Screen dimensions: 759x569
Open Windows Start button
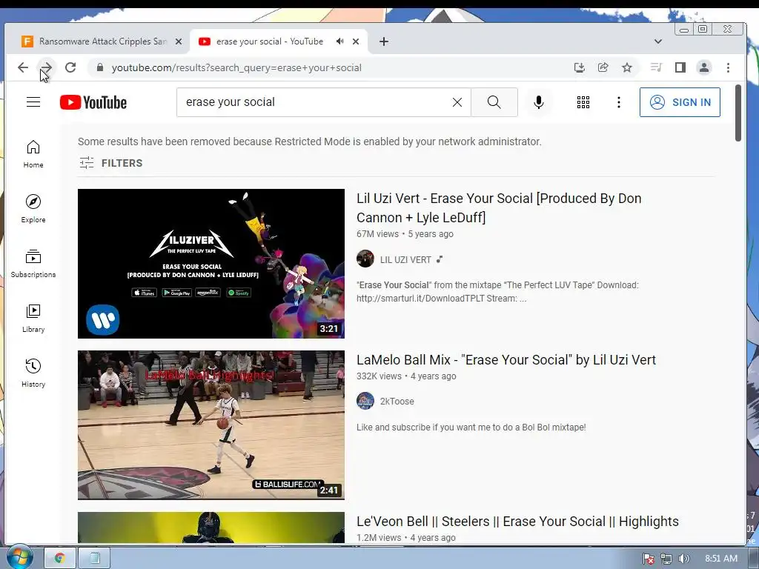(x=19, y=557)
